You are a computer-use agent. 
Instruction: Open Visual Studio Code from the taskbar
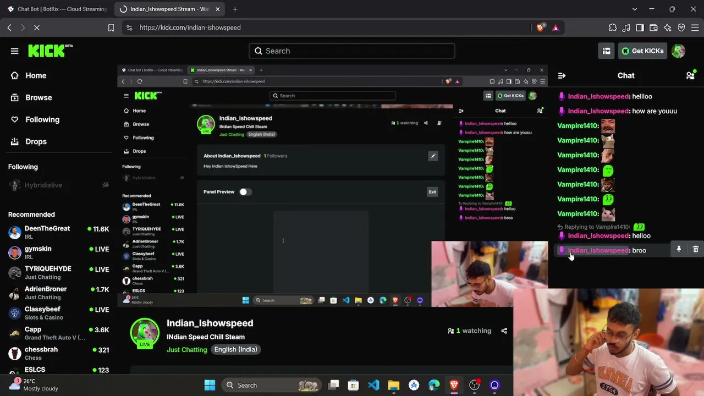pyautogui.click(x=373, y=385)
